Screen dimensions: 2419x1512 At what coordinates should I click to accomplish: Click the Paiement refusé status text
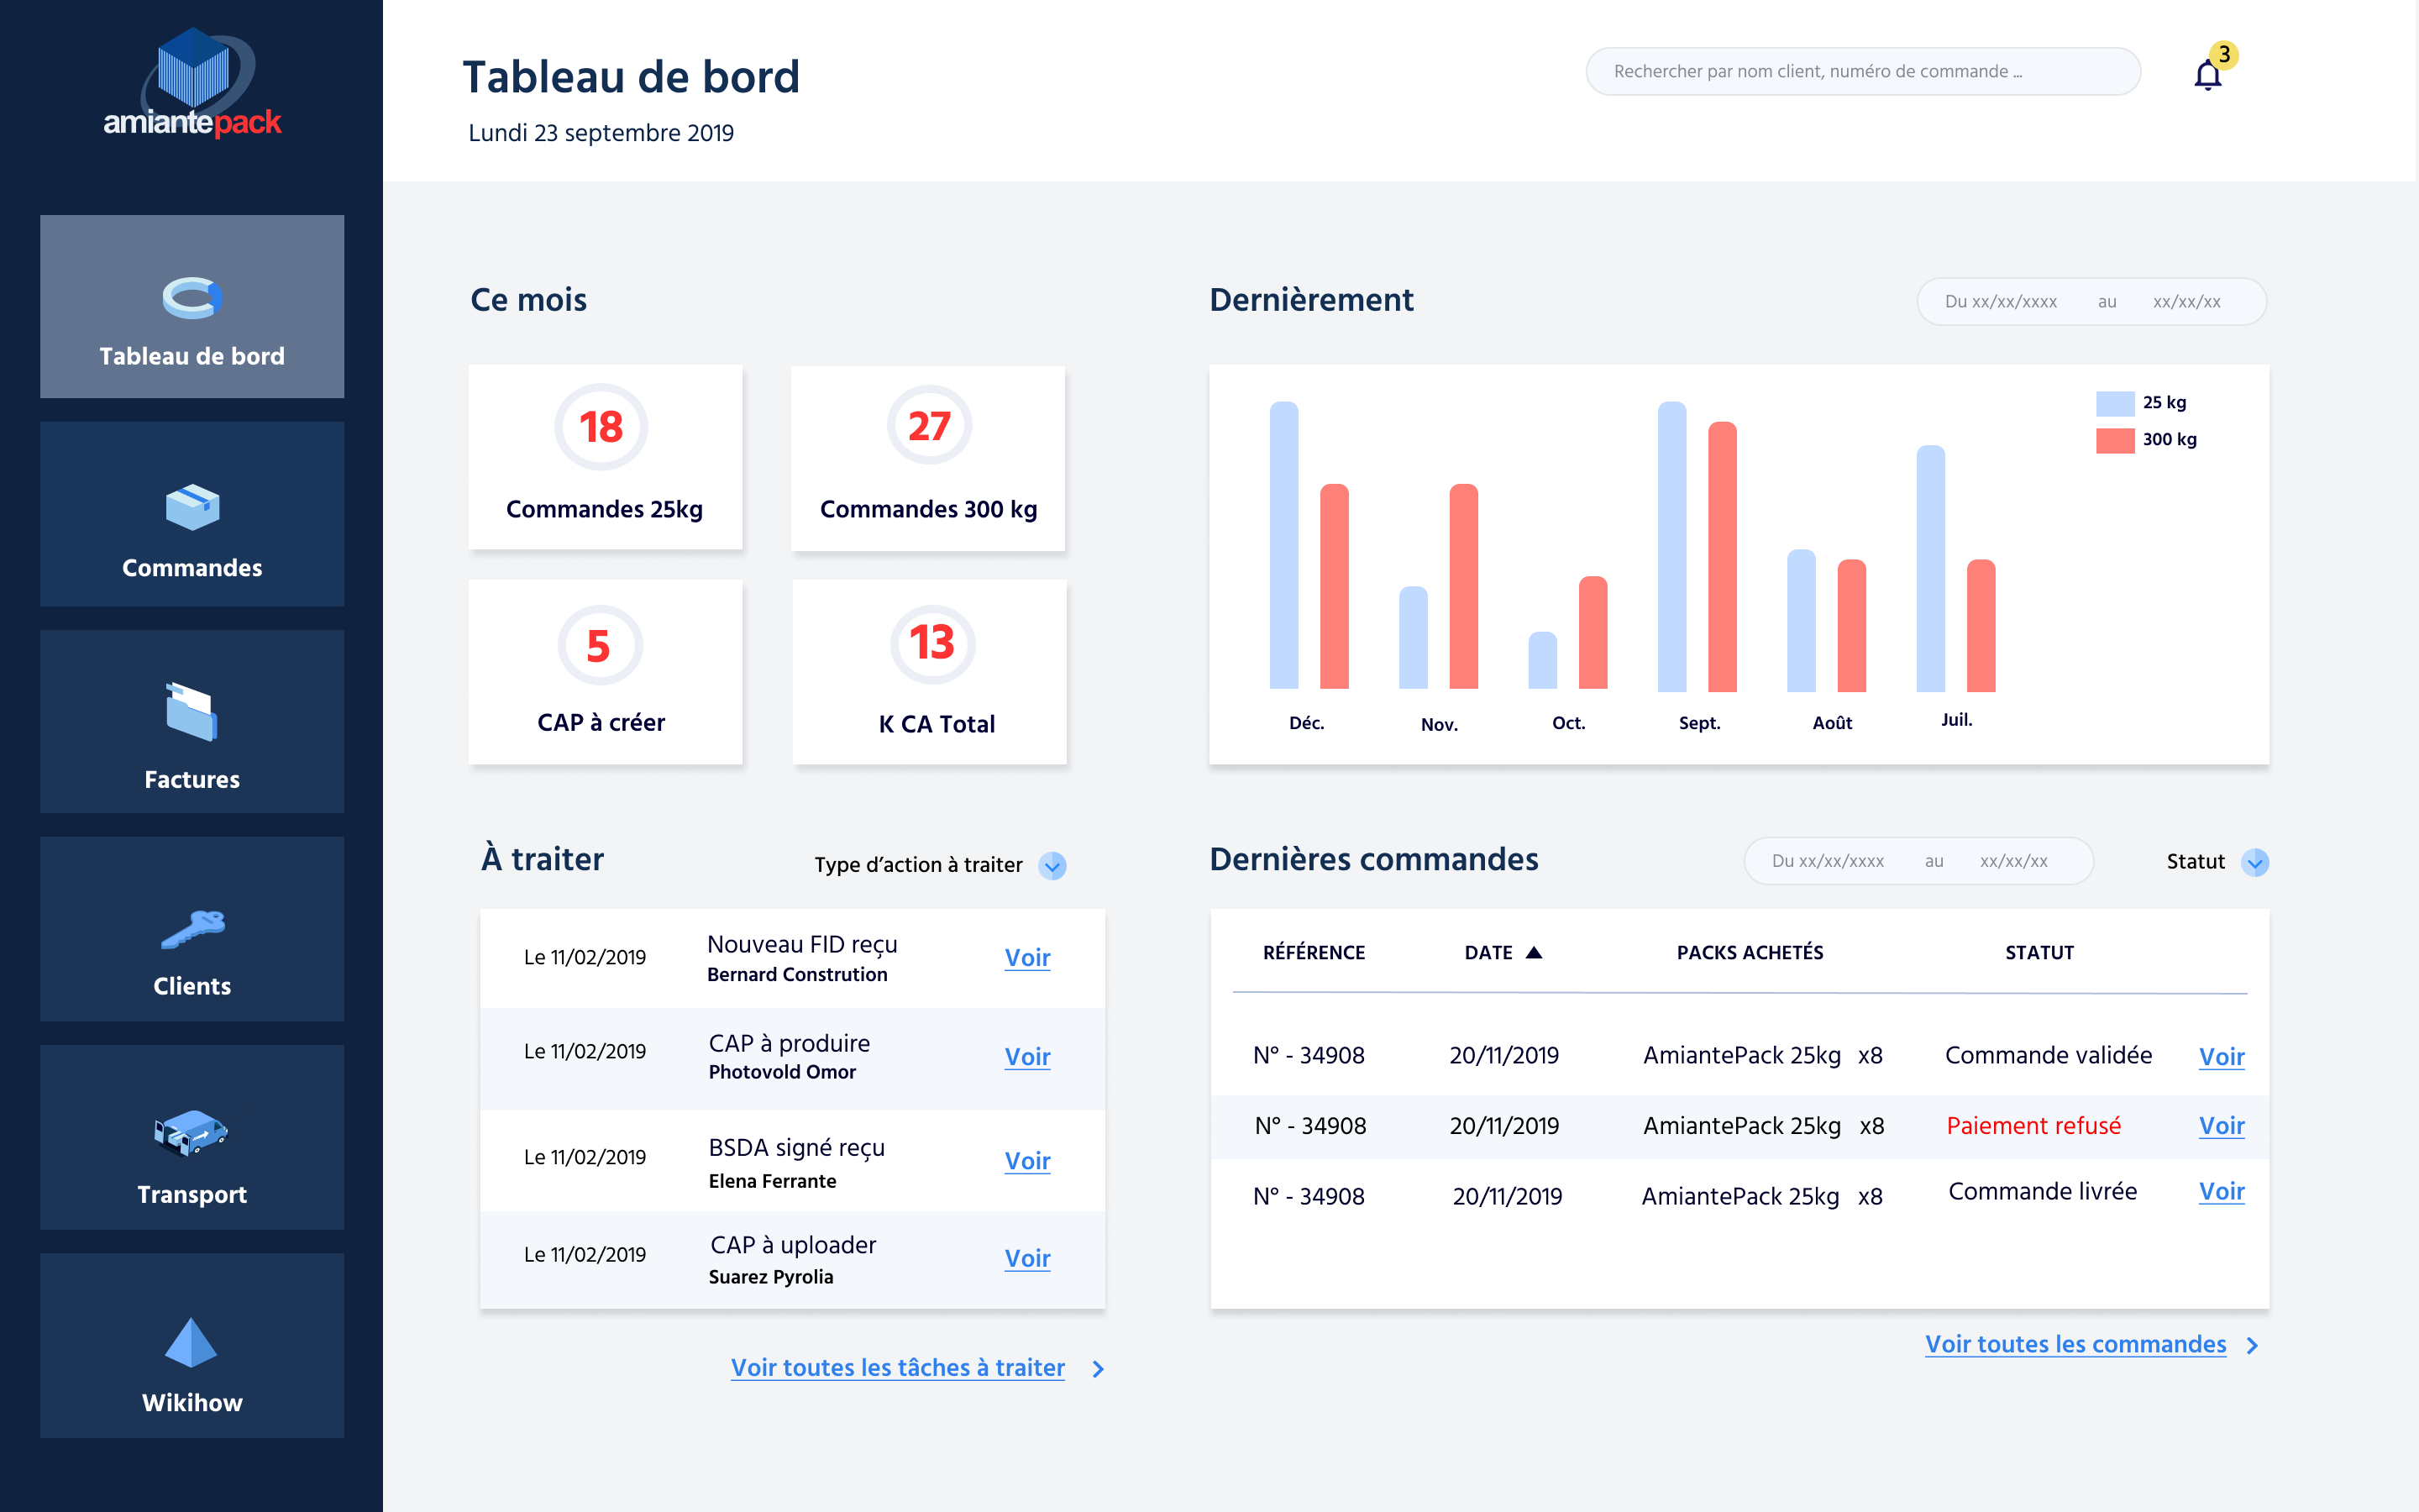(x=2033, y=1126)
